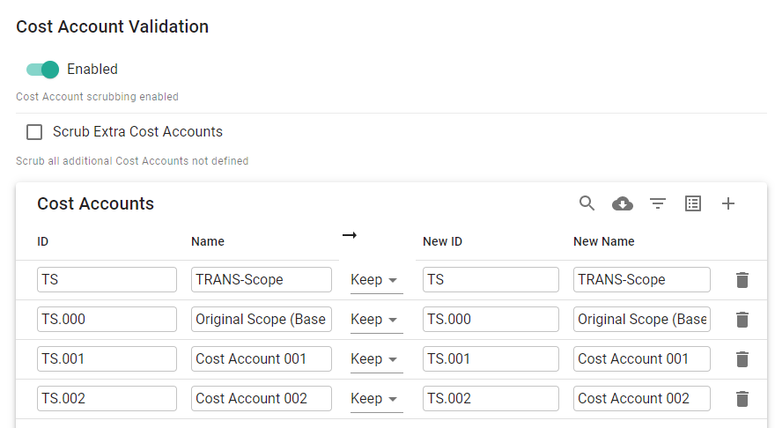The height and width of the screenshot is (428, 775).
Task: Click Name field Original Scope (Base
Action: [x=262, y=320]
